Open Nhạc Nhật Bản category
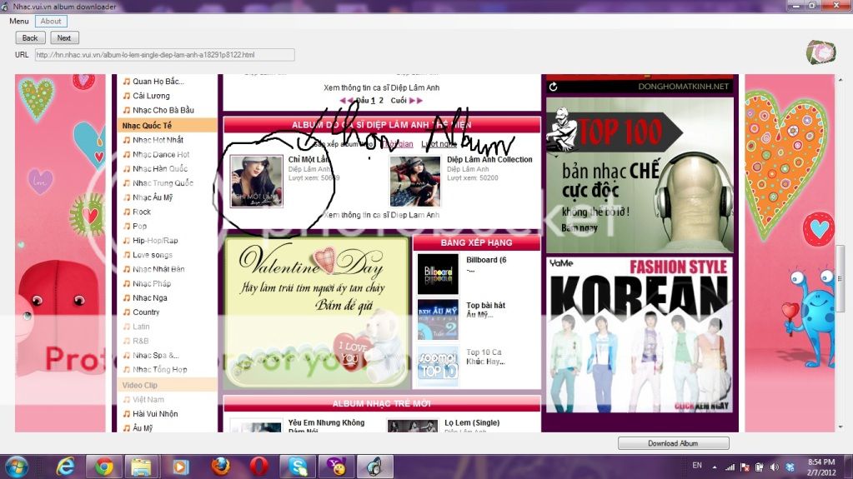The image size is (853, 479). click(x=158, y=269)
